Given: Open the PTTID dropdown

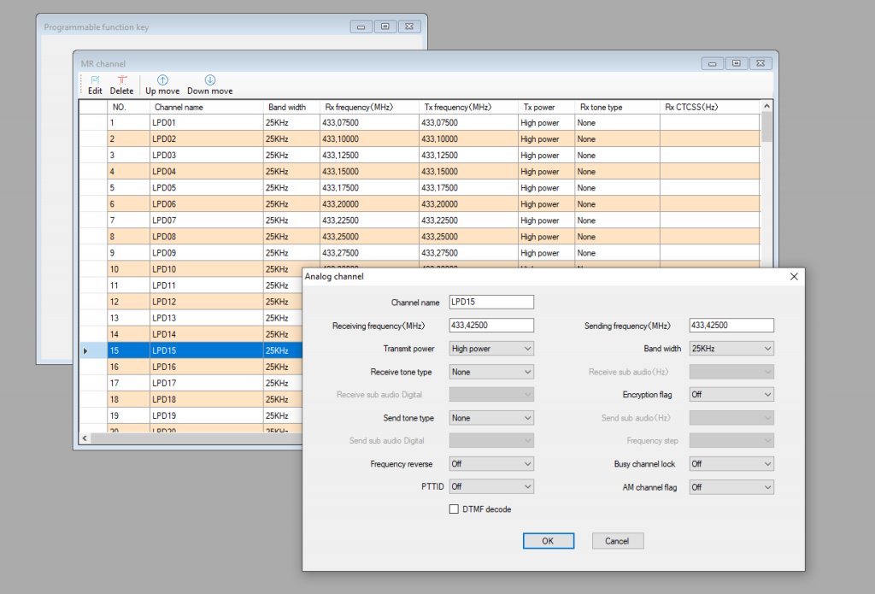Looking at the screenshot, I should tap(491, 487).
